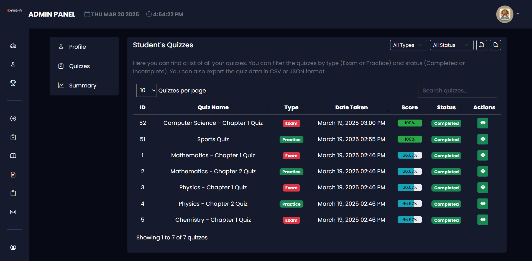Image resolution: width=532 pixels, height=261 pixels.
Task: Click the 'Chemistry - Chapter 1 Quiz' name cell
Action: click(x=213, y=220)
